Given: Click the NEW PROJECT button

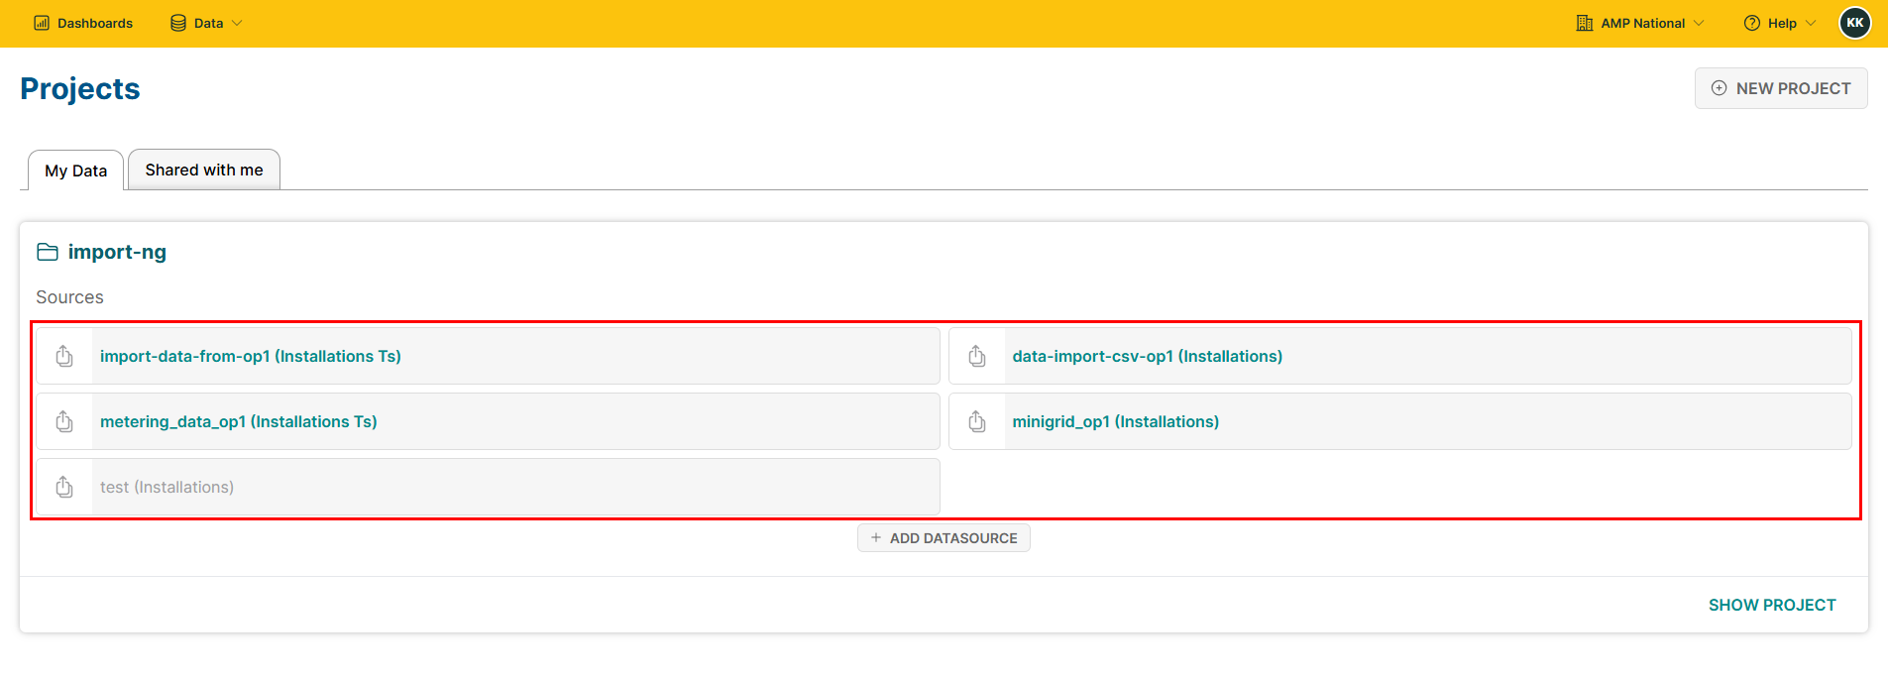Looking at the screenshot, I should pos(1781,88).
